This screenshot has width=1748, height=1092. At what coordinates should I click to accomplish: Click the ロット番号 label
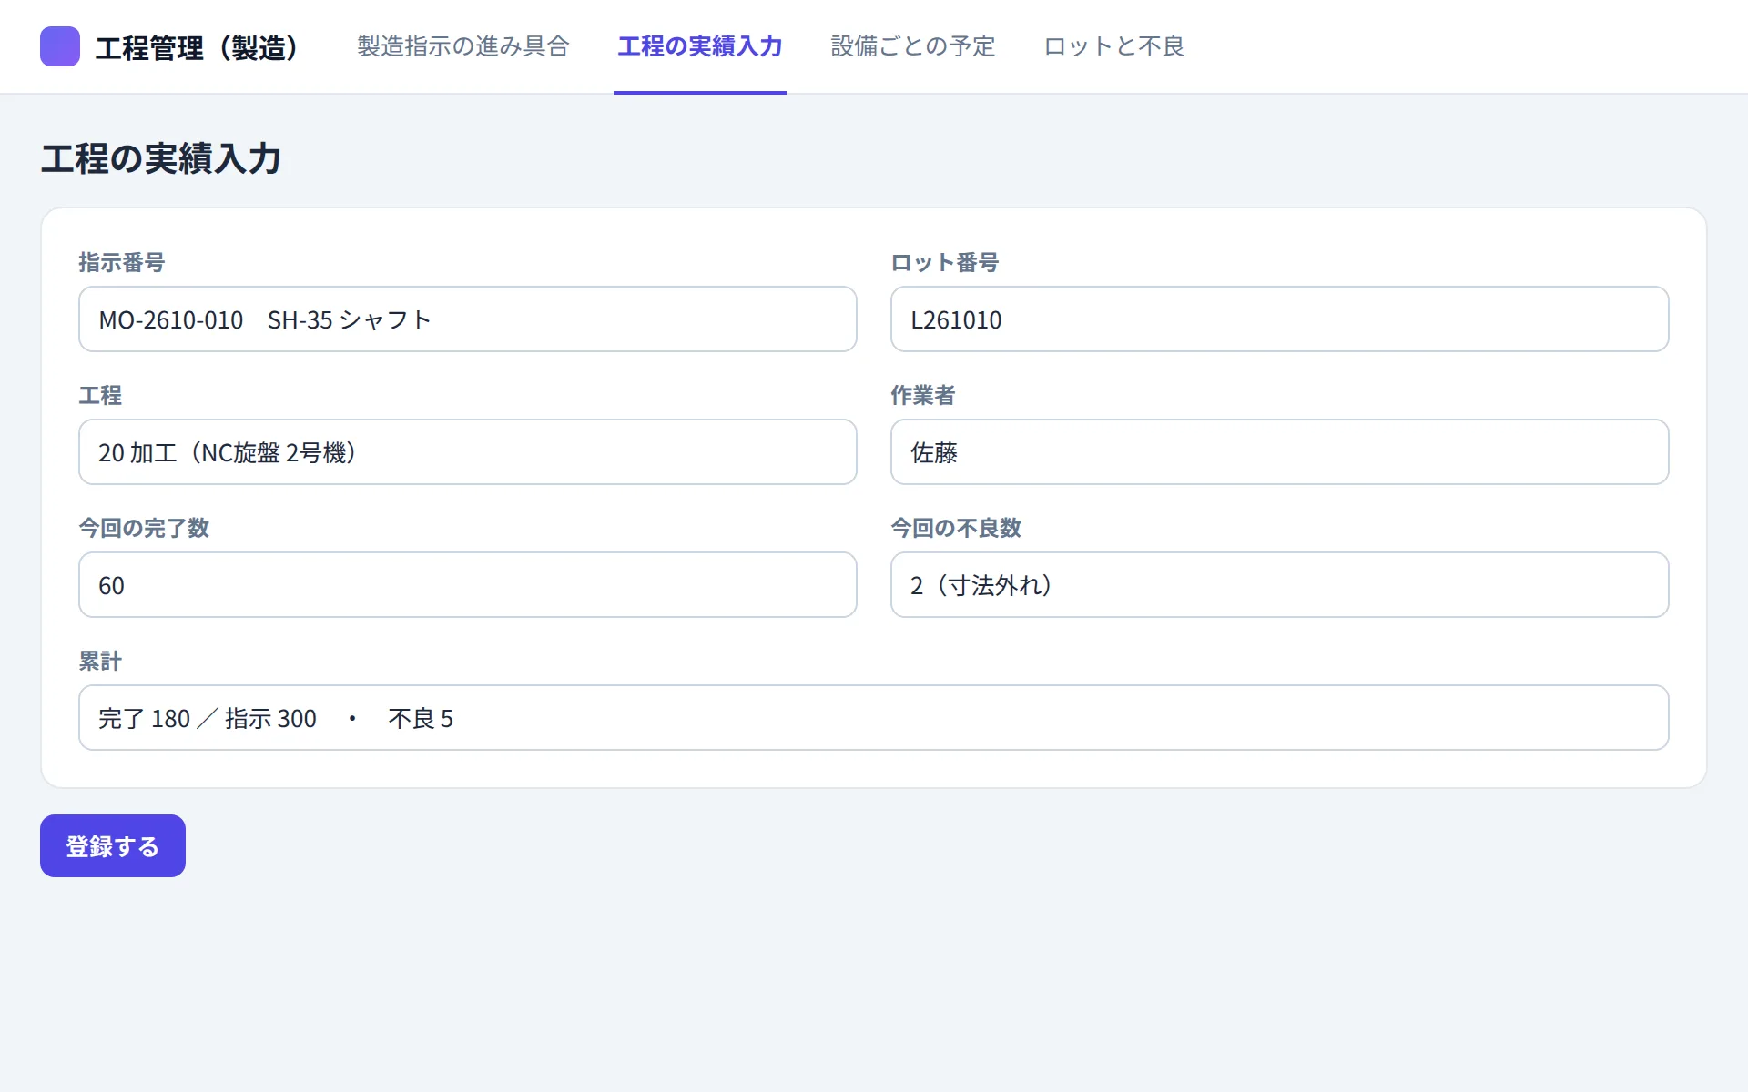tap(945, 262)
